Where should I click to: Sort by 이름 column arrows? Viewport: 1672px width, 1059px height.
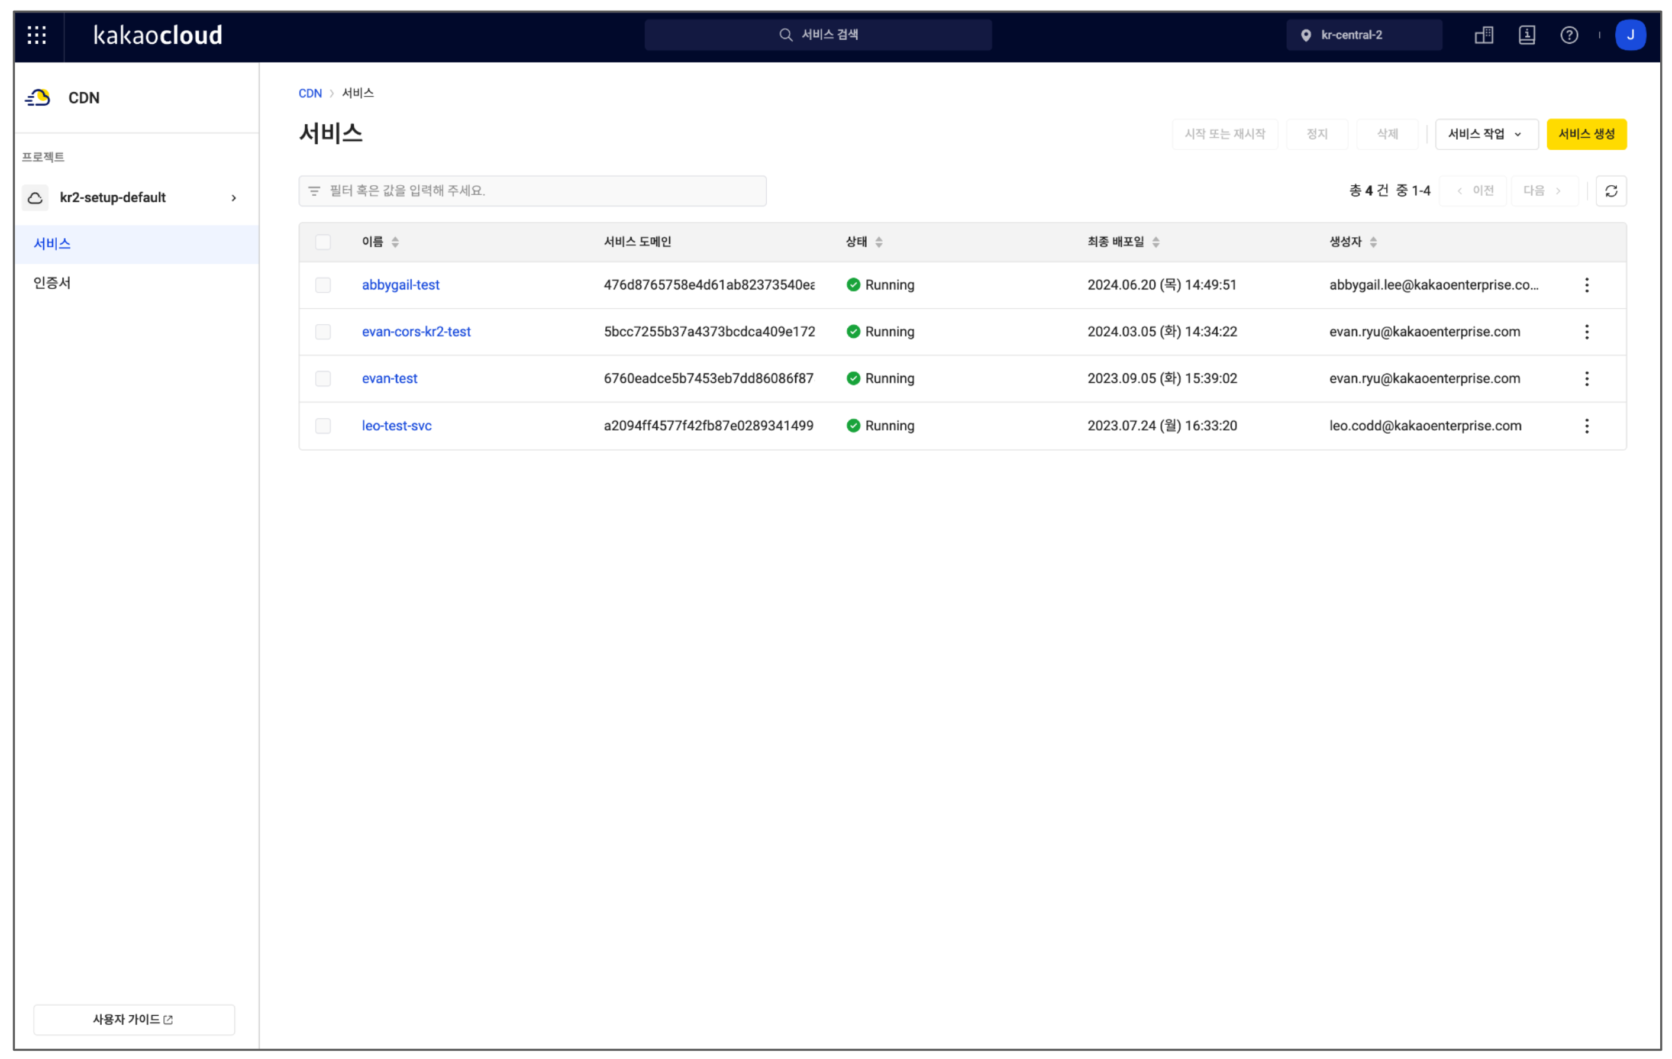(395, 243)
